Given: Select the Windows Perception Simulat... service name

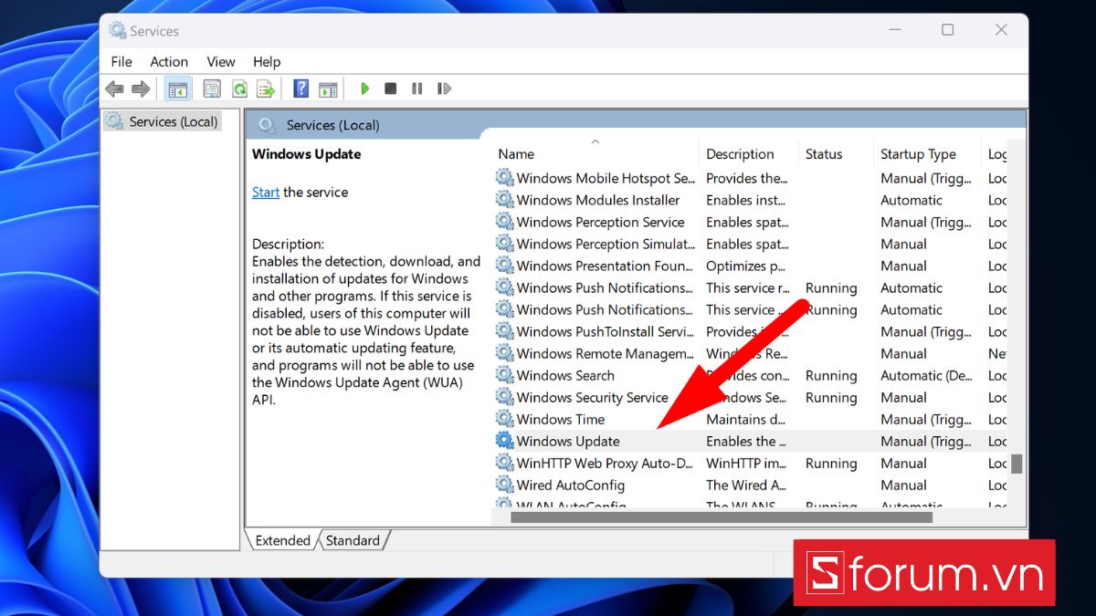Looking at the screenshot, I should tap(606, 244).
